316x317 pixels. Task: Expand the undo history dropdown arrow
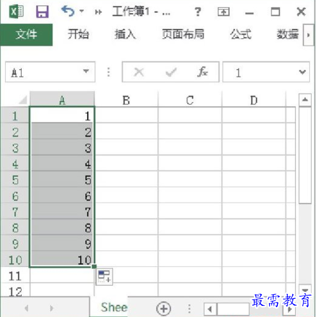pyautogui.click(x=82, y=11)
